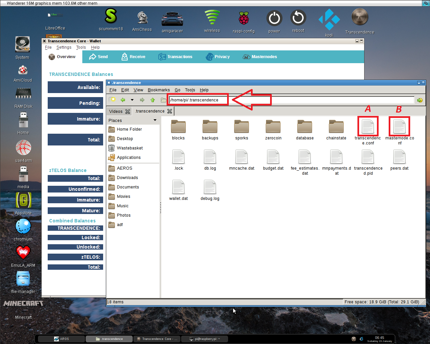Open the Go menu in file manager
The image size is (430, 344).
(x=177, y=90)
